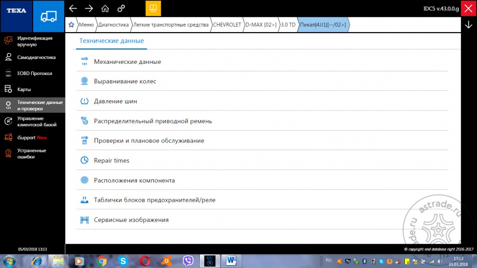Open the yellow manual book icon

(153, 8)
